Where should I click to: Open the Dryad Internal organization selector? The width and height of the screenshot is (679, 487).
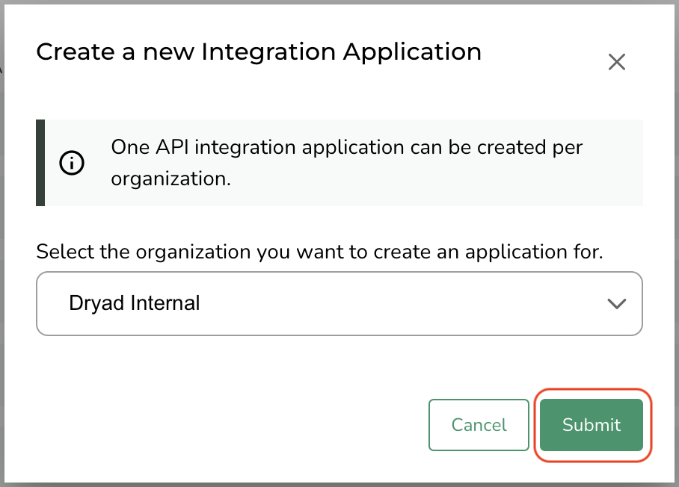point(339,303)
